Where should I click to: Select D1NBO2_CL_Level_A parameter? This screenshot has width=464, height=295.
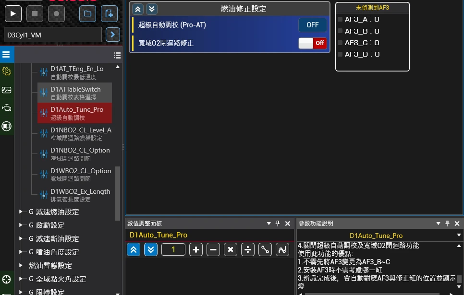tap(75, 134)
